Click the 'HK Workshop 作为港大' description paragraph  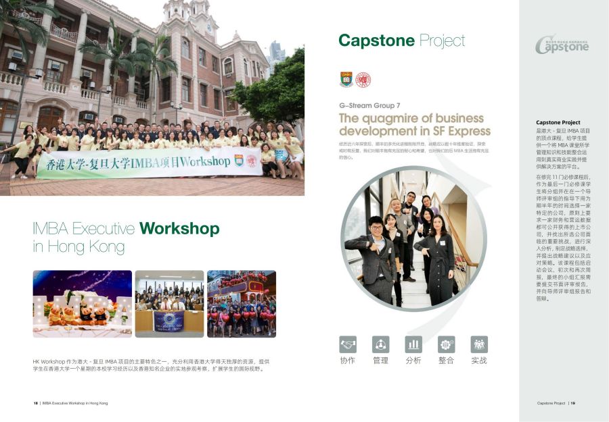tap(151, 365)
